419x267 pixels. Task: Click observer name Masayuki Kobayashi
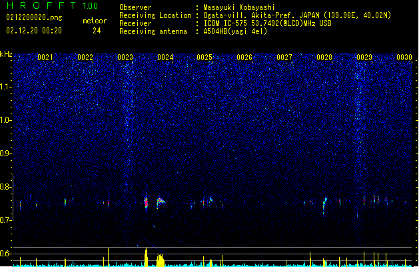[239, 7]
